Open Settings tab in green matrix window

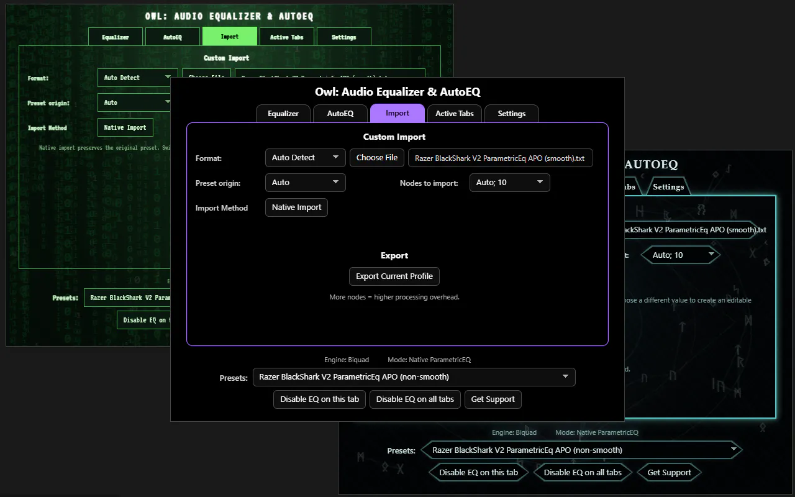(x=344, y=37)
